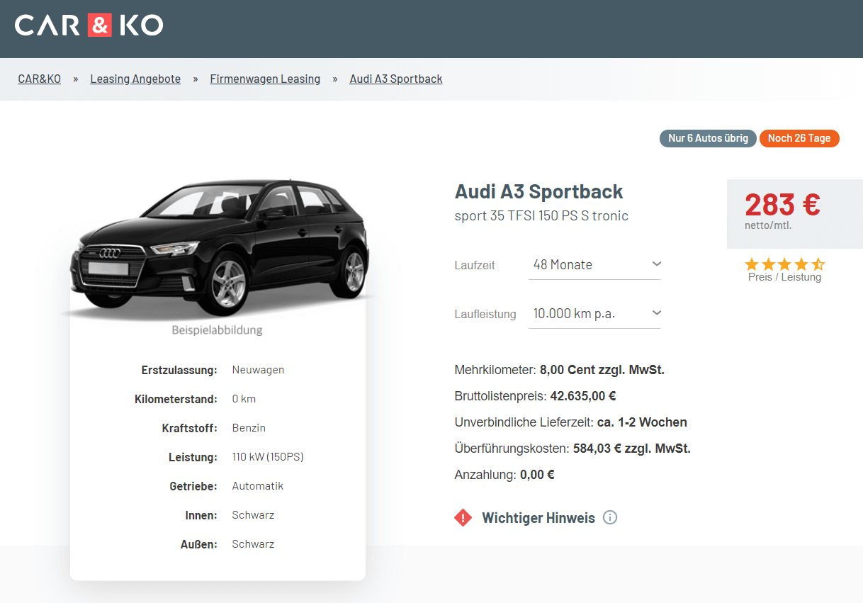Go to CAR&KO breadcrumb link
863x603 pixels.
[x=40, y=79]
